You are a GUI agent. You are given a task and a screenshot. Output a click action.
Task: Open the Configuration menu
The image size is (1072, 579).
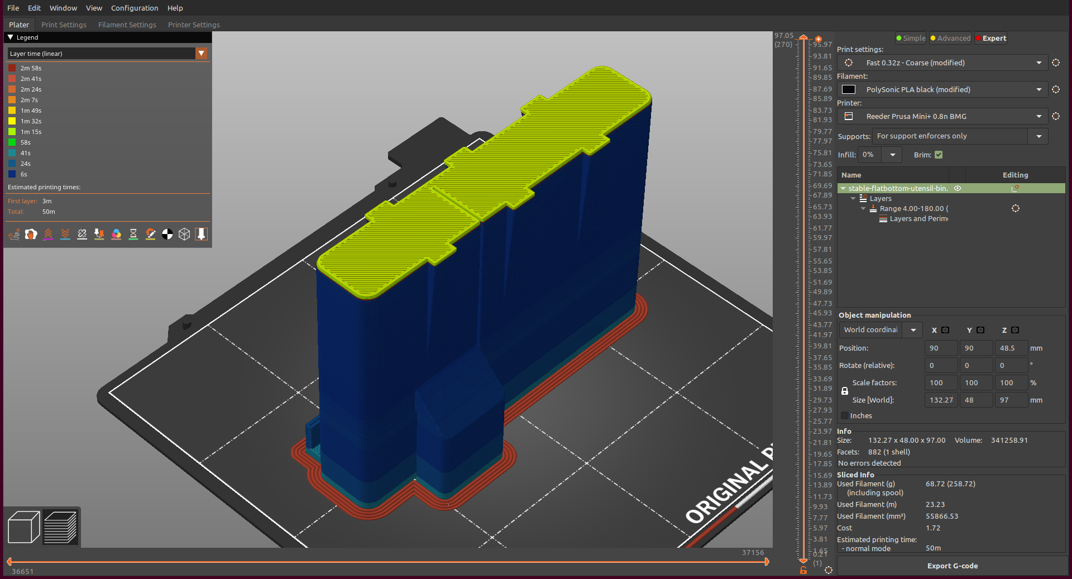(134, 8)
